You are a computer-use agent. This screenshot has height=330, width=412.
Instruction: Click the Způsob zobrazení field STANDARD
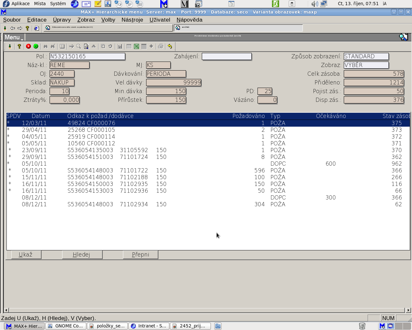click(366, 56)
